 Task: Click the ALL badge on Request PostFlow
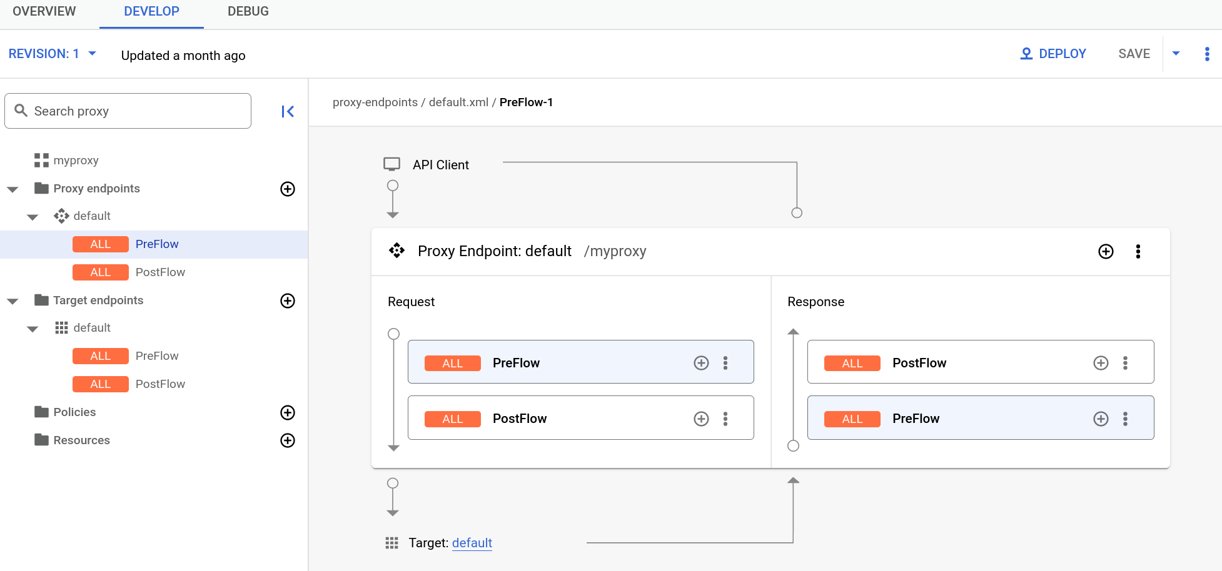click(x=452, y=419)
